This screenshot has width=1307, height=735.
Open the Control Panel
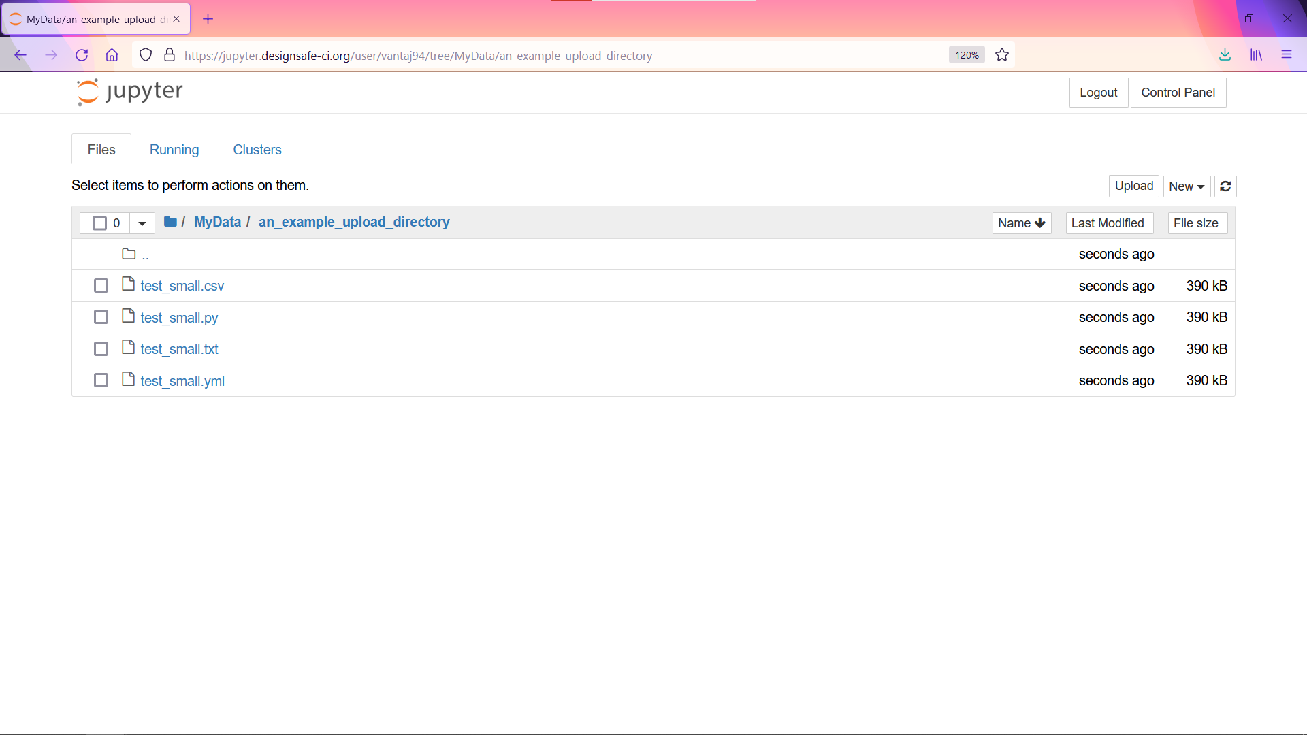pos(1178,92)
